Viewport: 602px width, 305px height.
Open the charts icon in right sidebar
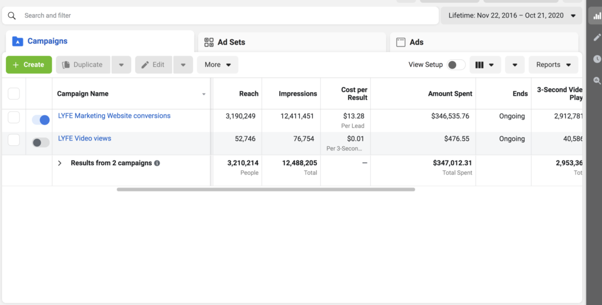pos(597,16)
